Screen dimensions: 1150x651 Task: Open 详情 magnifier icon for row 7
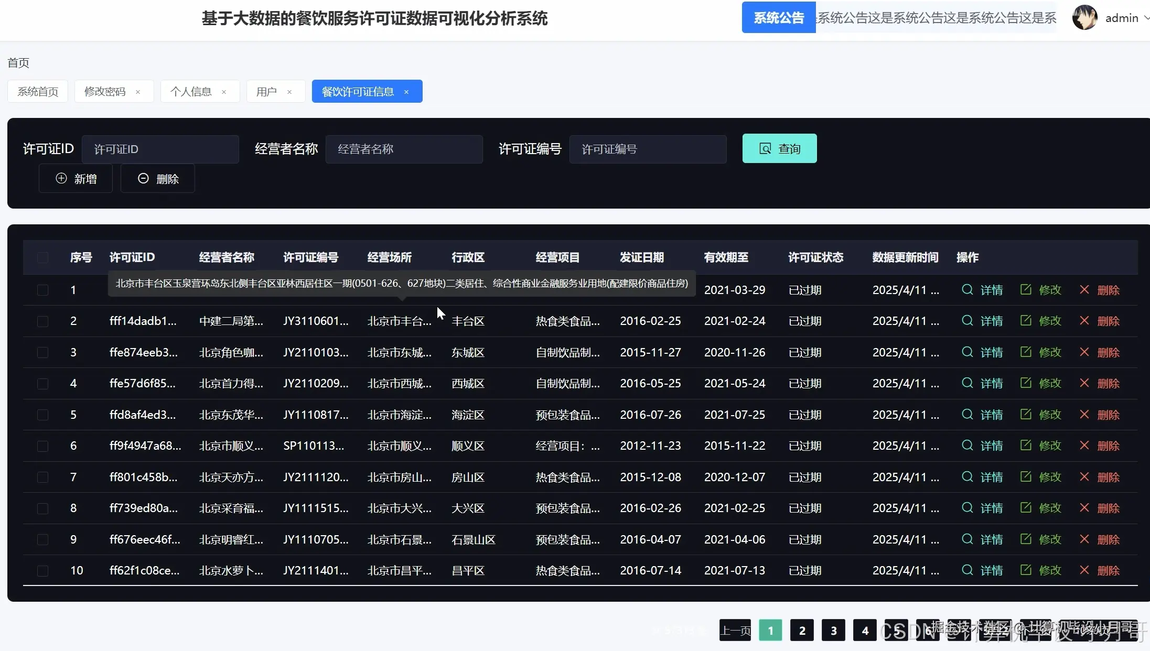coord(966,476)
